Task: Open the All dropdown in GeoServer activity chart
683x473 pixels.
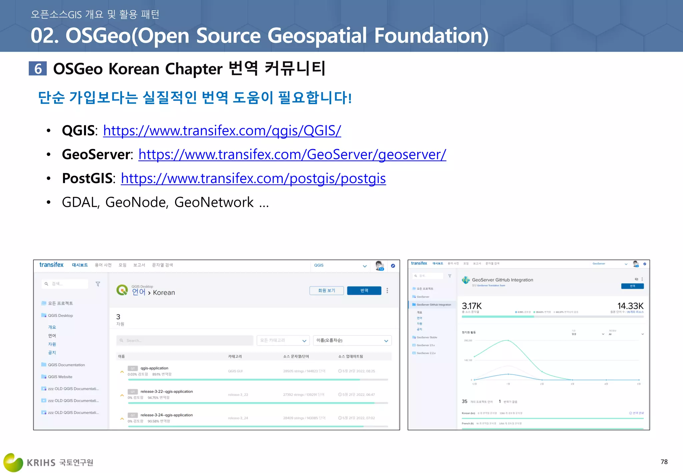Action: coord(626,334)
